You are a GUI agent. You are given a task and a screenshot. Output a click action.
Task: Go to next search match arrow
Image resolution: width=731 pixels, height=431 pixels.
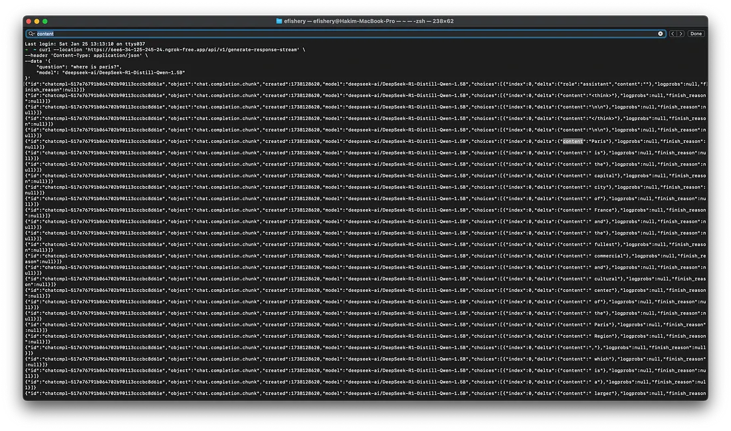[680, 33]
